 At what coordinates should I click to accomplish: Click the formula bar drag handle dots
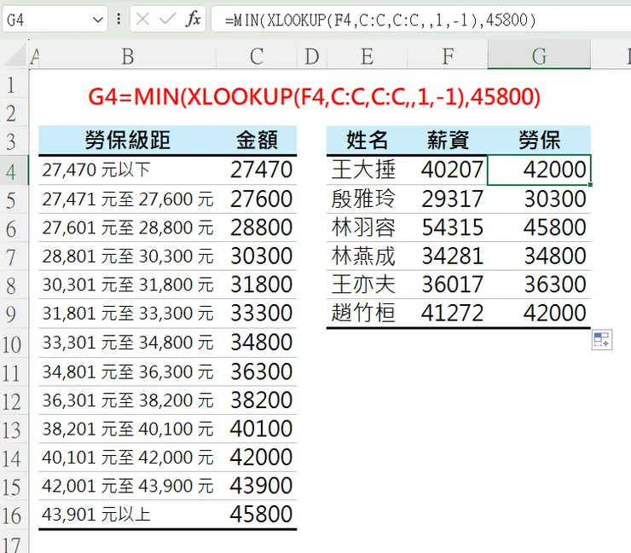(119, 19)
